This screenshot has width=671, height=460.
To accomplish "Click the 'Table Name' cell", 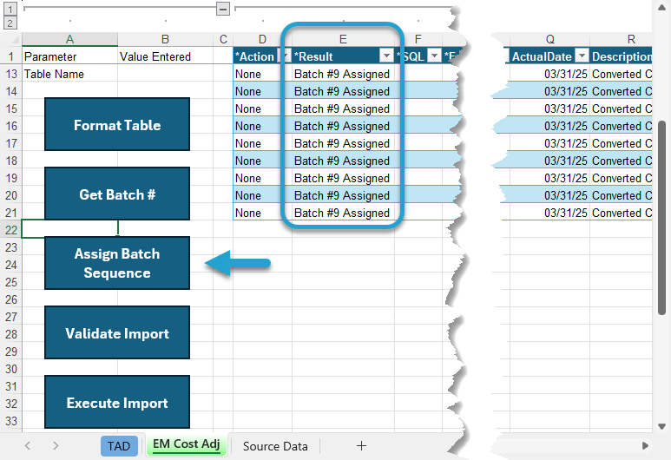I will (x=69, y=74).
